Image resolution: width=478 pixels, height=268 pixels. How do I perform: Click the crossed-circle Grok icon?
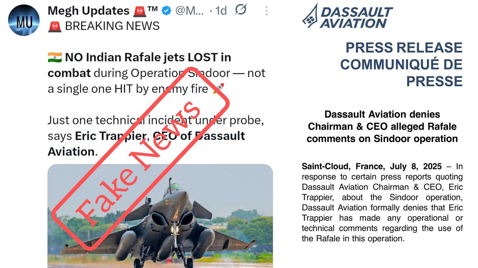coord(240,10)
